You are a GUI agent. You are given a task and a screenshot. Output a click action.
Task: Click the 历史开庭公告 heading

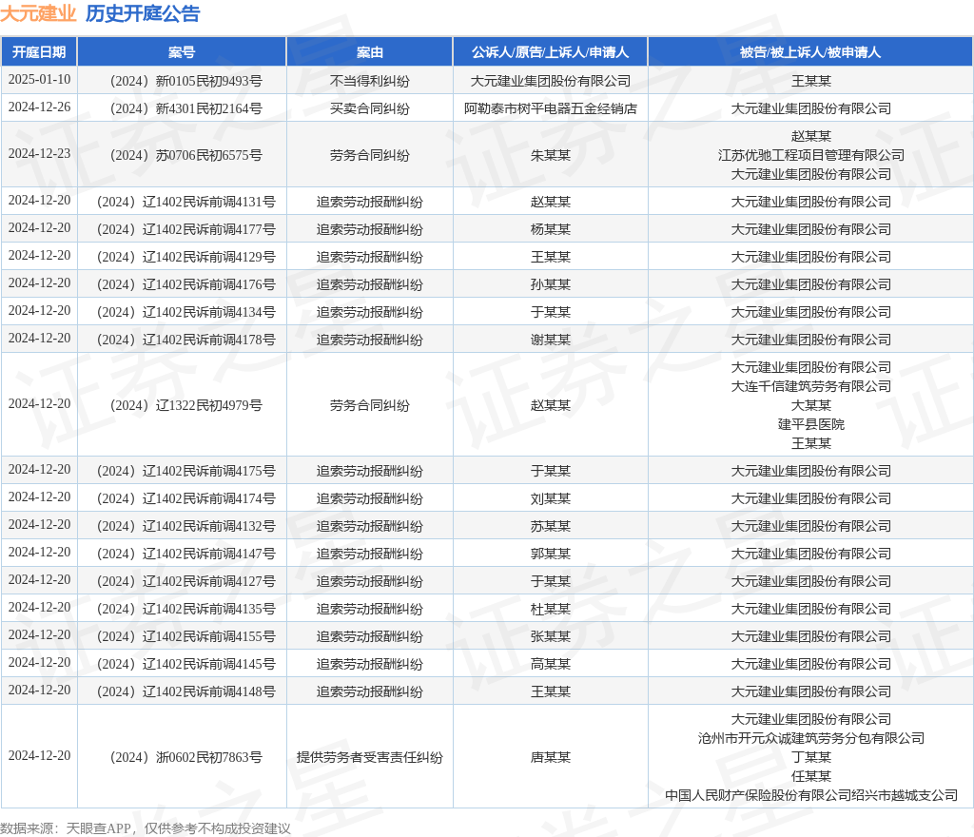tap(143, 13)
